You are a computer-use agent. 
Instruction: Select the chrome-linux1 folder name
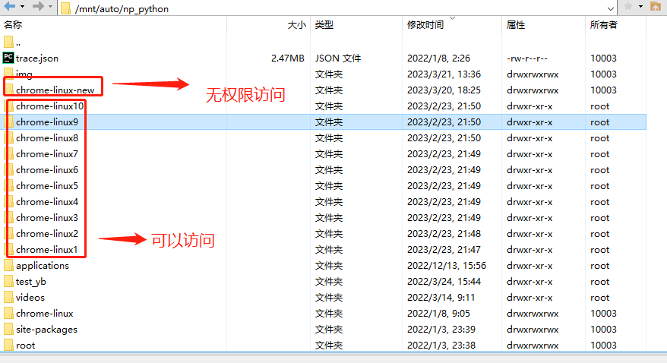pos(47,250)
